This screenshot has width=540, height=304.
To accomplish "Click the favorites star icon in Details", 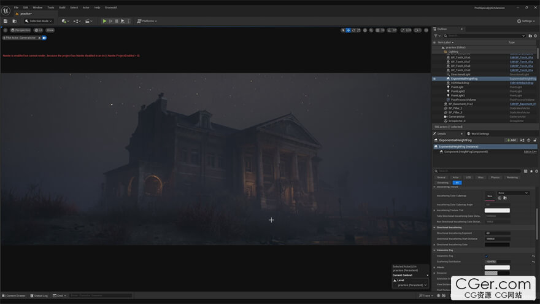I will pyautogui.click(x=531, y=171).
